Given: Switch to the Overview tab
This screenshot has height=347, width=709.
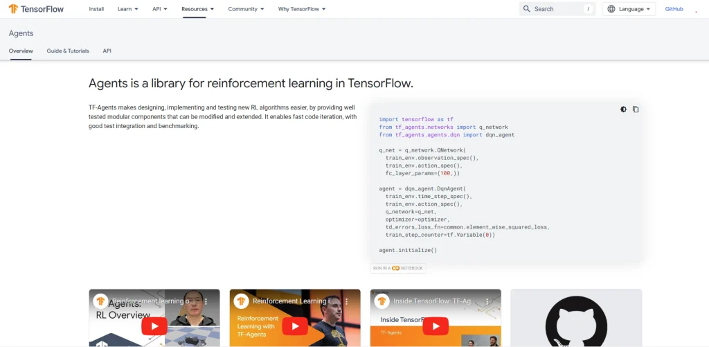Looking at the screenshot, I should pyautogui.click(x=21, y=51).
